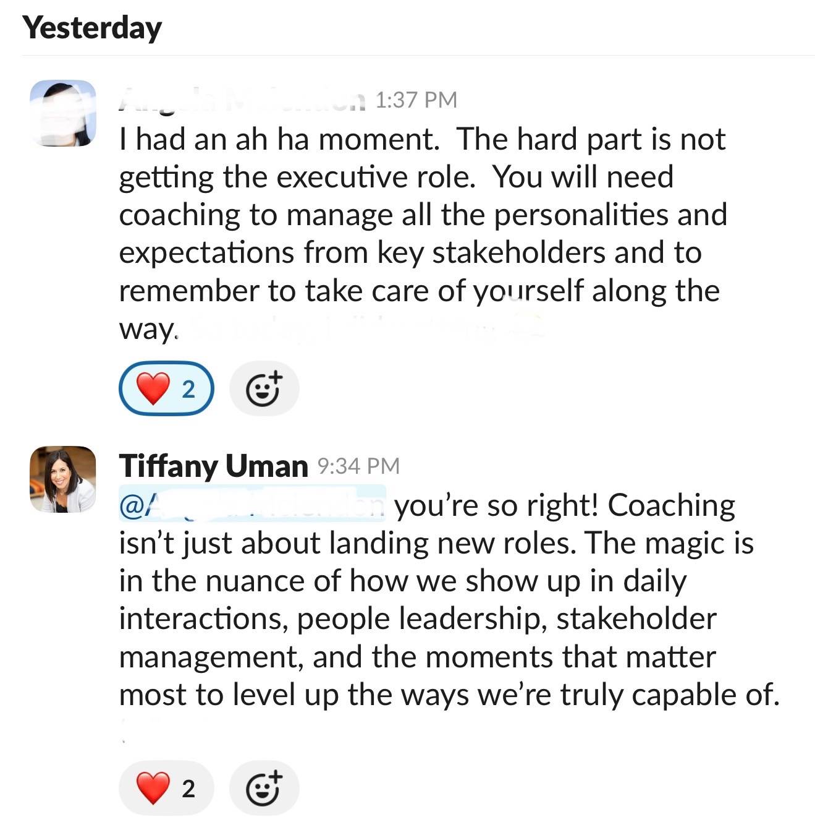The width and height of the screenshot is (815, 822).
Task: Open add reaction picker under Tiffany Uman's message
Action: coord(264,788)
